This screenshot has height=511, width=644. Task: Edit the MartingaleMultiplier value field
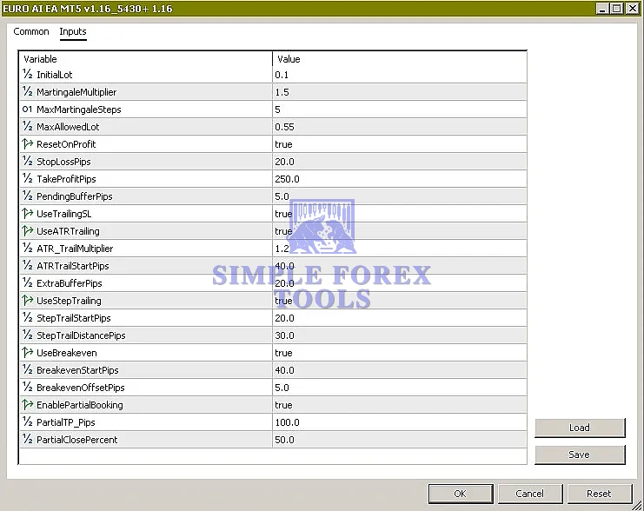click(x=399, y=92)
